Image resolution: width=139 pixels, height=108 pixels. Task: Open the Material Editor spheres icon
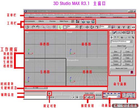pos(78,21)
